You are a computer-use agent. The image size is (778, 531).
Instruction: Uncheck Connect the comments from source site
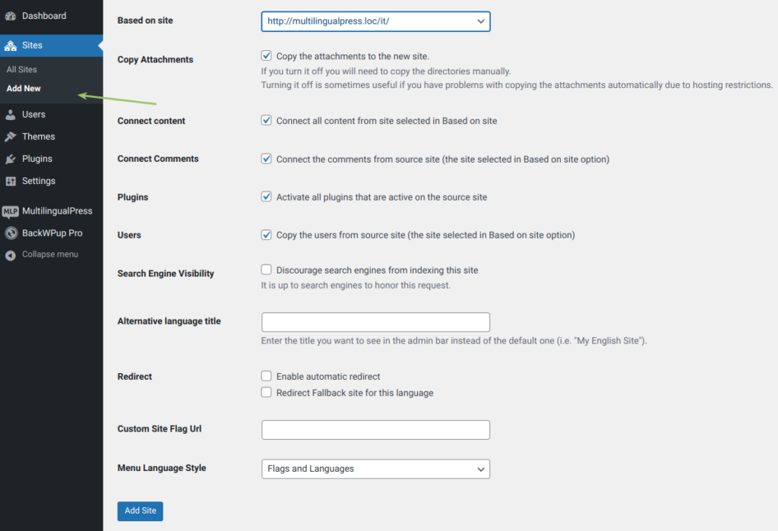pyautogui.click(x=266, y=158)
